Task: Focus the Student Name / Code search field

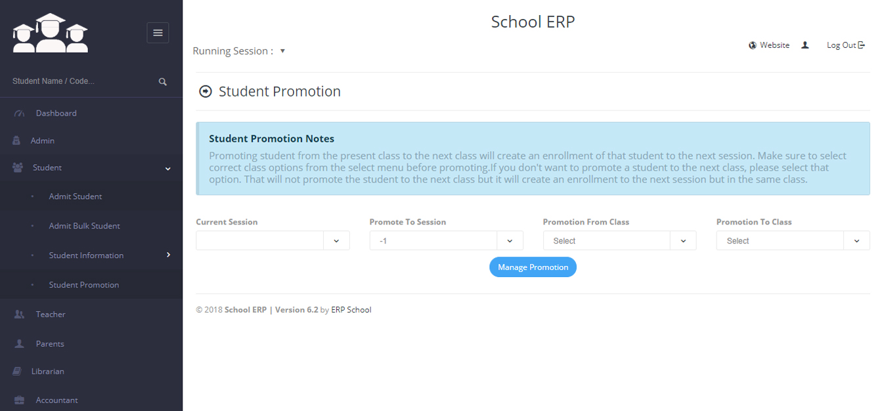Action: pyautogui.click(x=79, y=81)
